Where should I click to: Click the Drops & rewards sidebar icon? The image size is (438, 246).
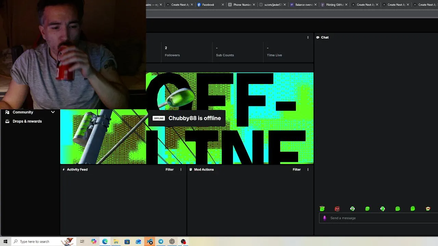coord(7,121)
